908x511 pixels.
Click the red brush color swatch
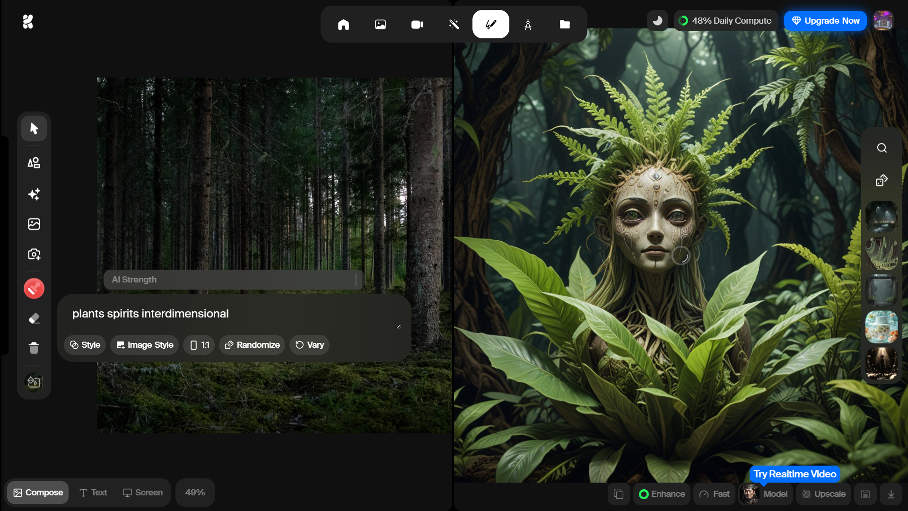tap(34, 288)
